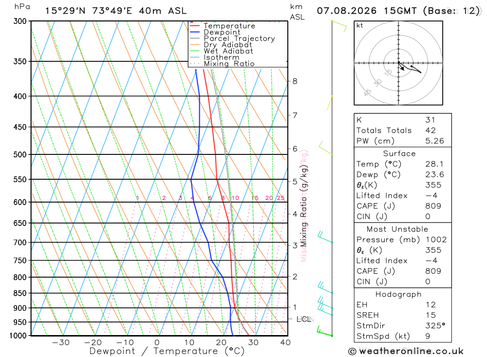Click the Most Unstable CIN (J) row

tap(403, 282)
